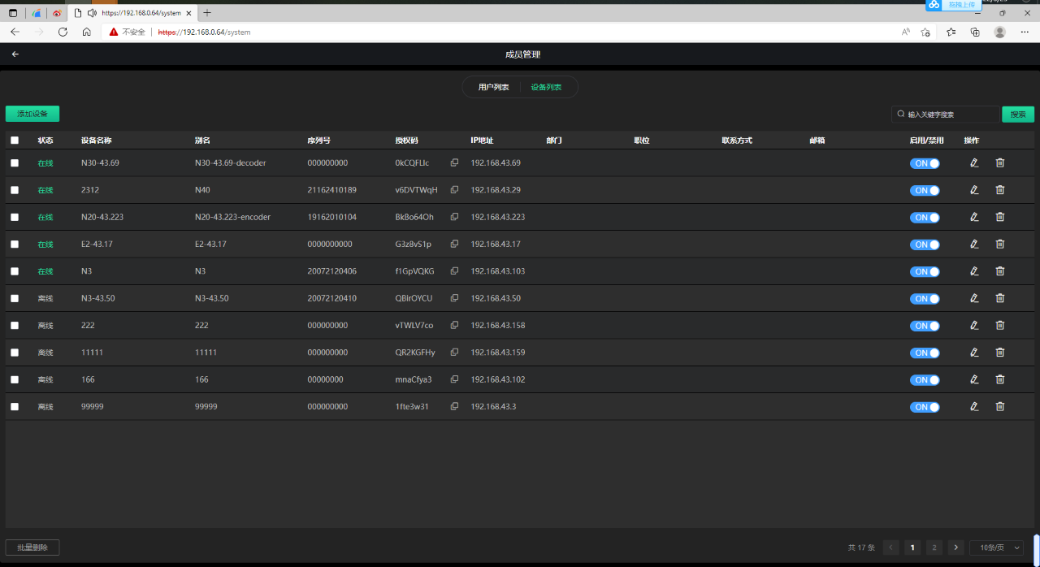Click the green search button

1018,115
